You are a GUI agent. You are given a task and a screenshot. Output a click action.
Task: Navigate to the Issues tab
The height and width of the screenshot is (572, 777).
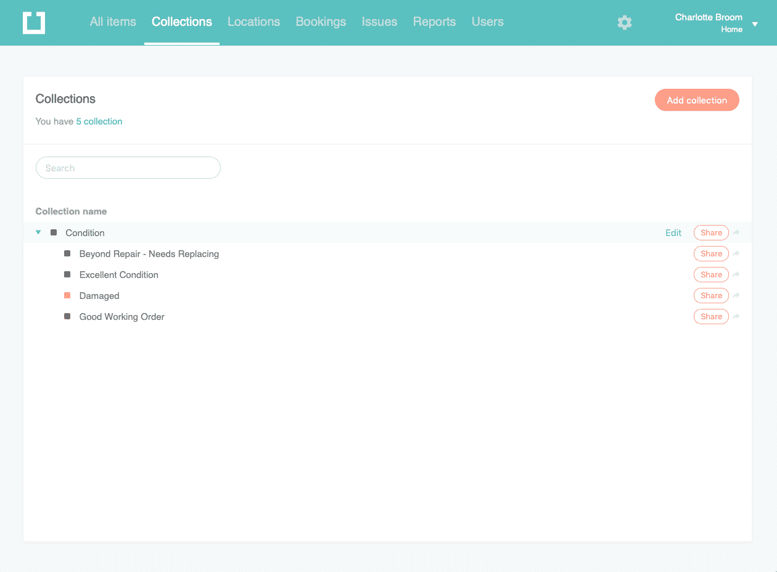coord(379,22)
